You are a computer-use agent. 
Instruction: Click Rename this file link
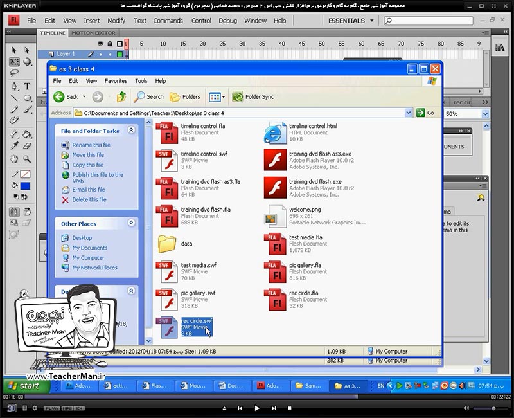(91, 145)
